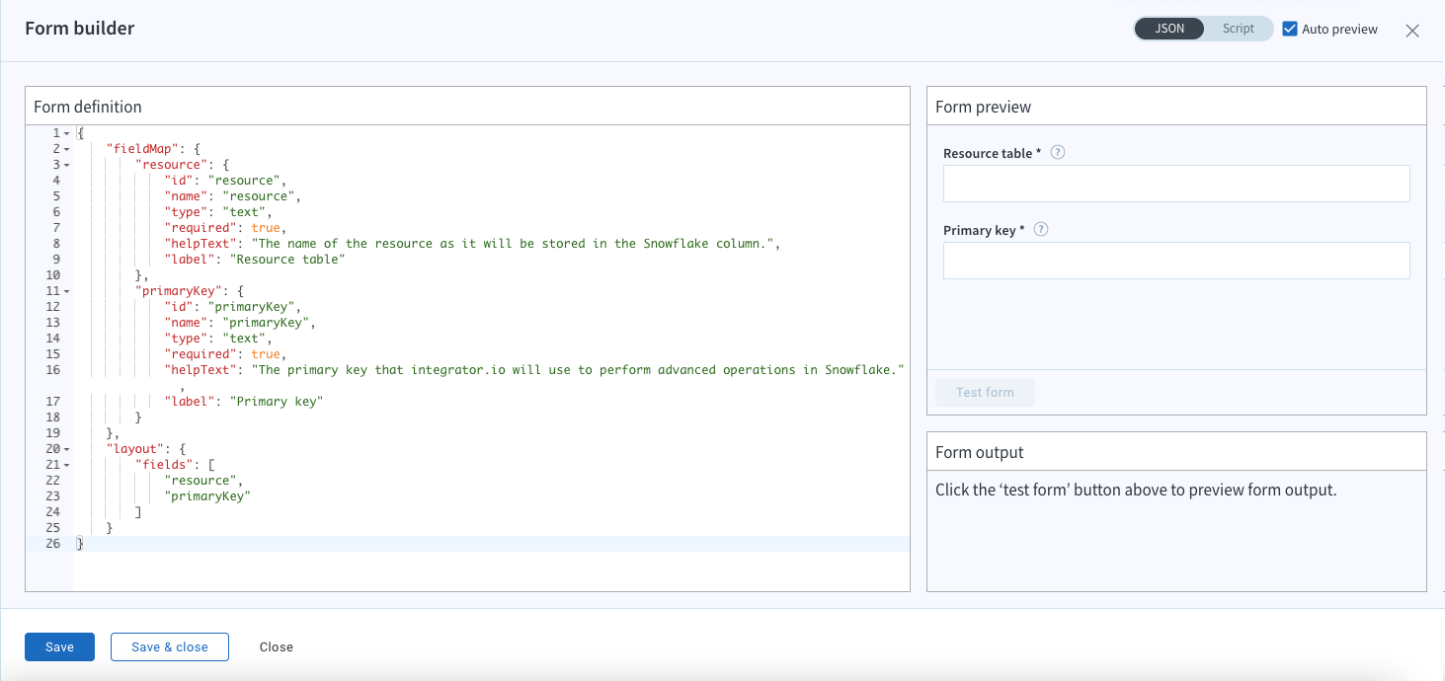Click "primaryKey" entry in the fields array
The width and height of the screenshot is (1445, 681).
[x=207, y=496]
